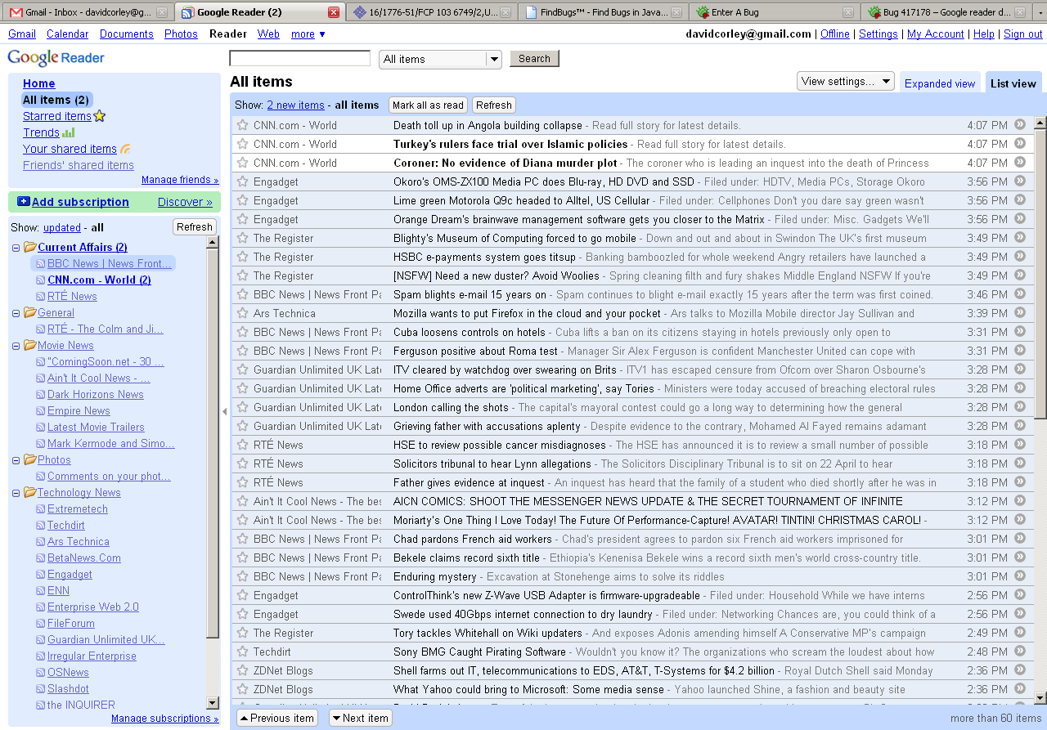Click the Technology News folder icon
This screenshot has width=1047, height=730.
pyautogui.click(x=30, y=492)
